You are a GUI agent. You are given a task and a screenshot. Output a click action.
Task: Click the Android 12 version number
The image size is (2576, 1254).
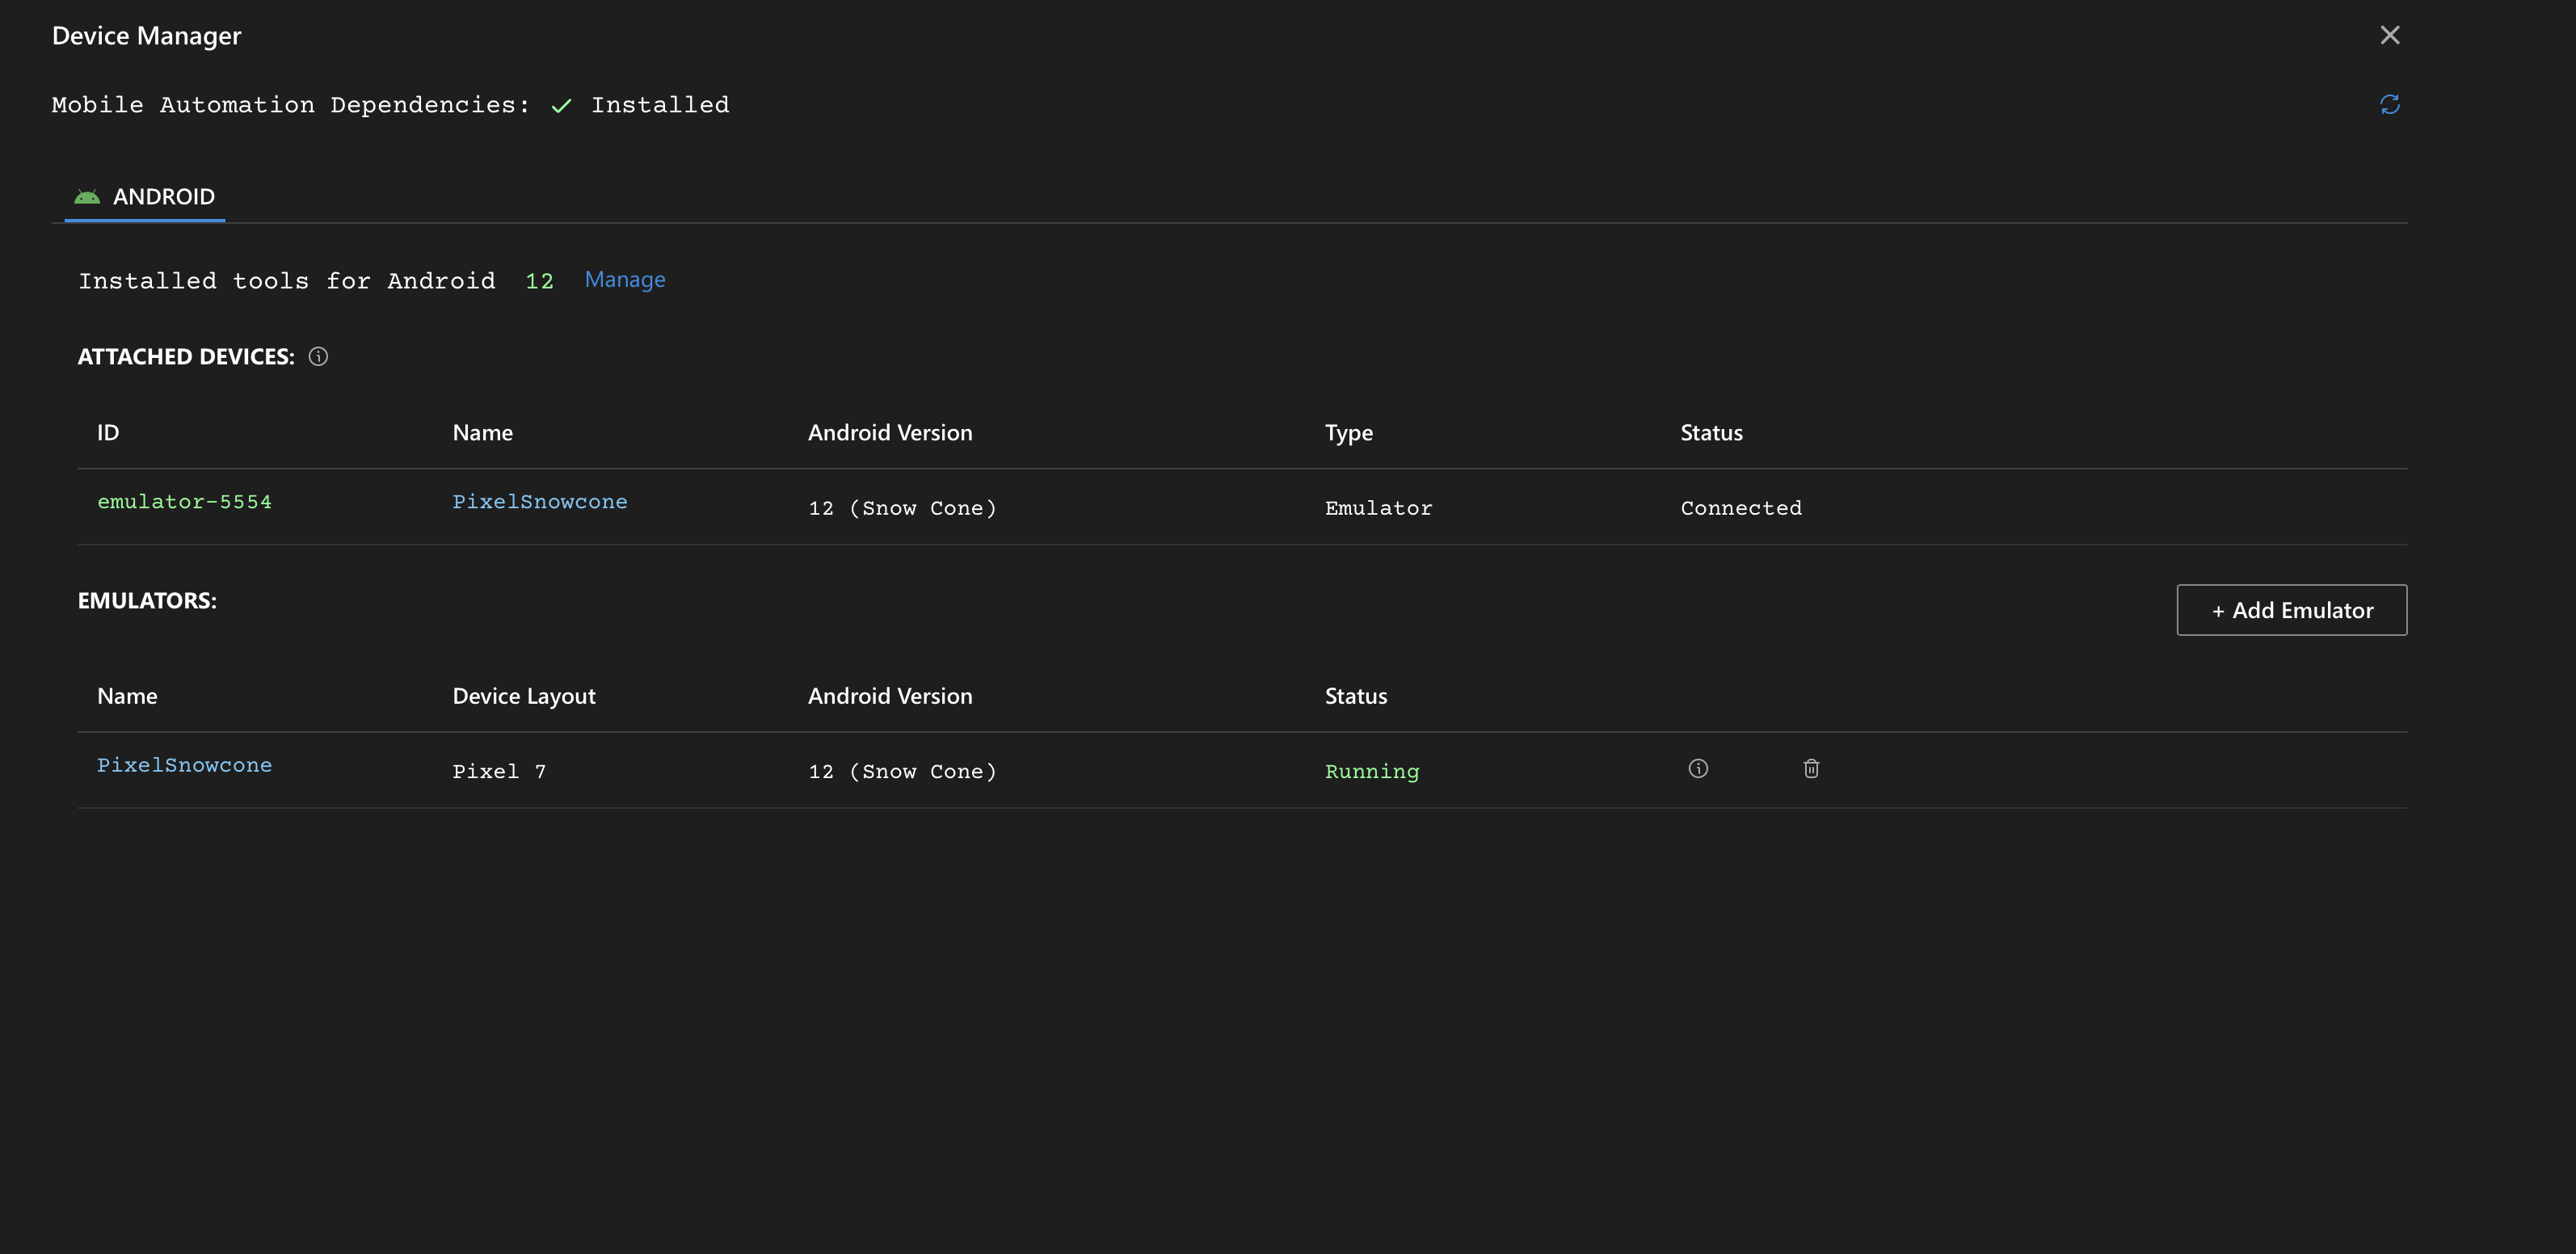coord(539,281)
